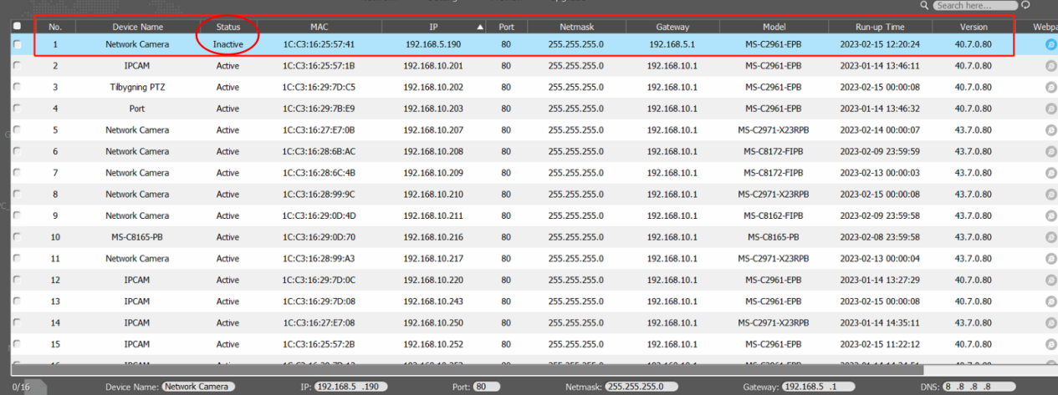Screen dimensions: 1058x395
Task: Check the box for MS-C8165-PB row No. 10
Action: coord(17,237)
